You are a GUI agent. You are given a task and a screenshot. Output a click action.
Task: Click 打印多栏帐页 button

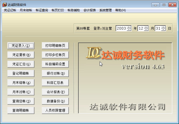coord(55,55)
